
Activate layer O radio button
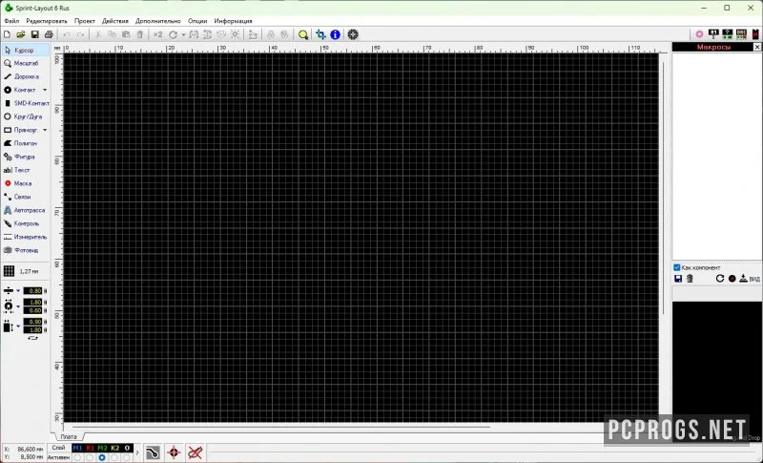point(127,458)
